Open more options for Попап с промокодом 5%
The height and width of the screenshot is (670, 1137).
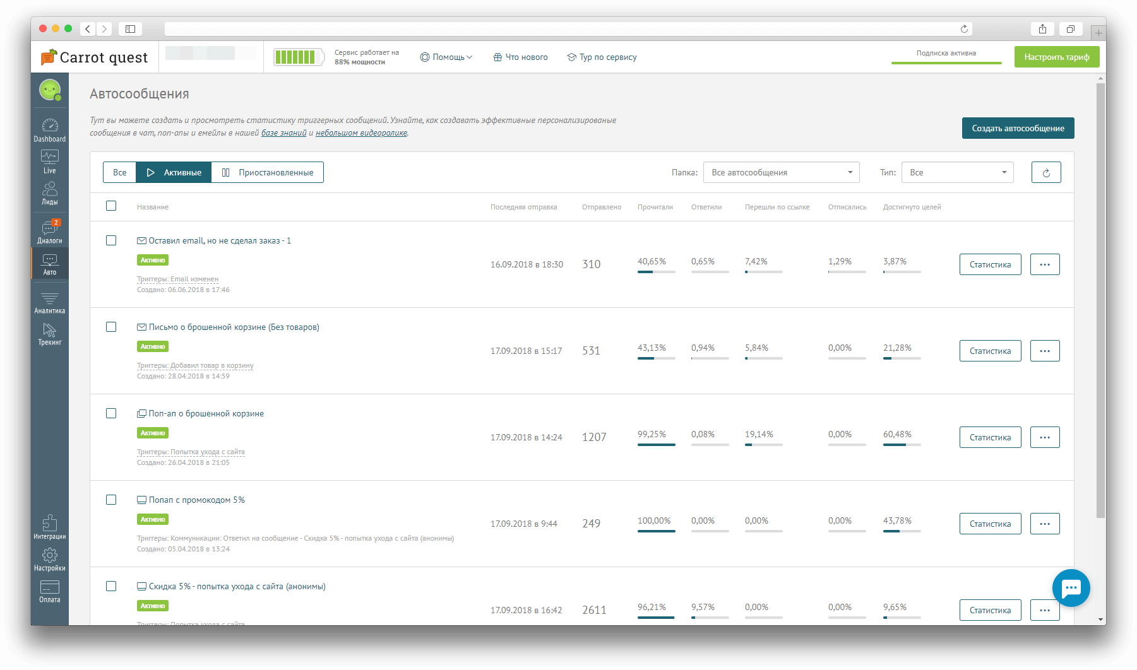coord(1045,524)
